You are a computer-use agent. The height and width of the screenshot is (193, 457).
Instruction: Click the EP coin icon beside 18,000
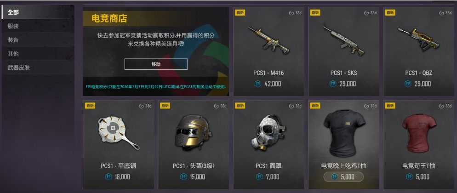pyautogui.click(x=109, y=177)
